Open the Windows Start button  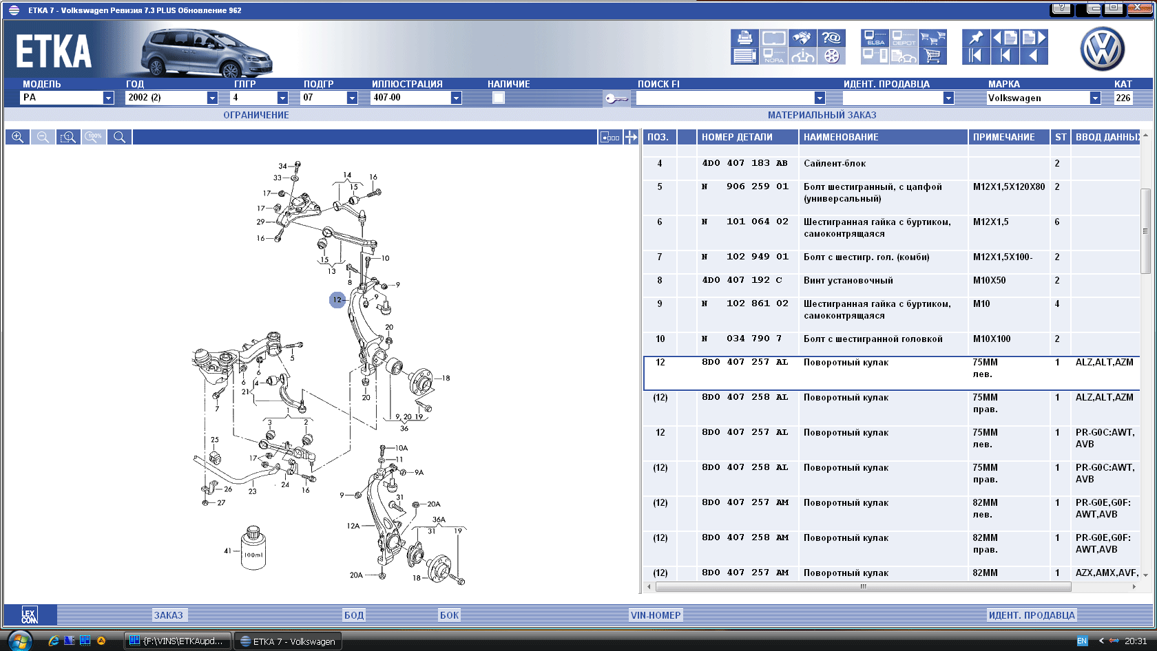click(x=20, y=641)
